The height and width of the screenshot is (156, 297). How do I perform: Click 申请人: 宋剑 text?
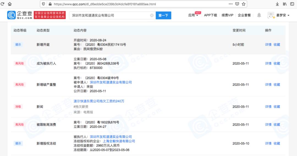(x=83, y=87)
